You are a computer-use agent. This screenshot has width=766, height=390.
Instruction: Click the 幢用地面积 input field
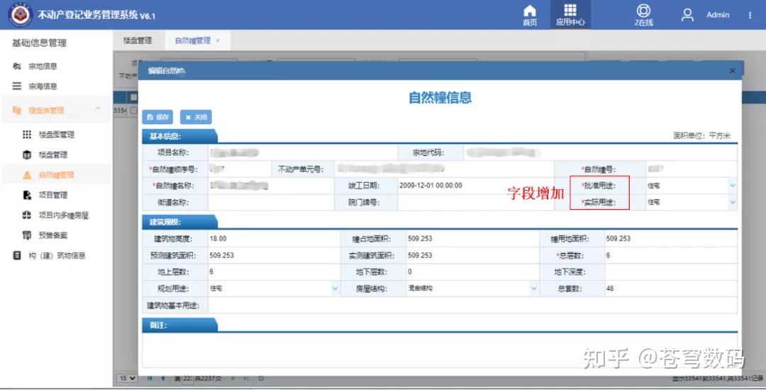click(x=671, y=239)
